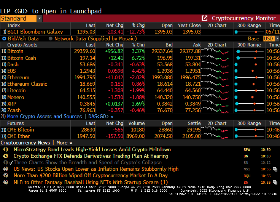Image resolution: width=280 pixels, height=202 pixels.
Task: Open the MicroStrategy Bond news headline
Action: pos(92,149)
